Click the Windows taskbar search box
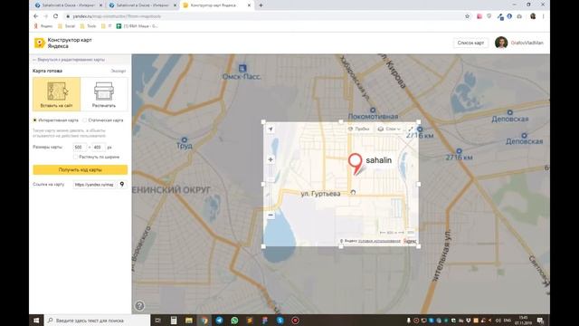Screen dimensions: 579x326 click(x=98, y=321)
